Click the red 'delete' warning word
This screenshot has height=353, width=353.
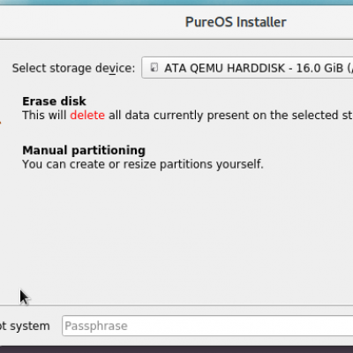(x=87, y=115)
